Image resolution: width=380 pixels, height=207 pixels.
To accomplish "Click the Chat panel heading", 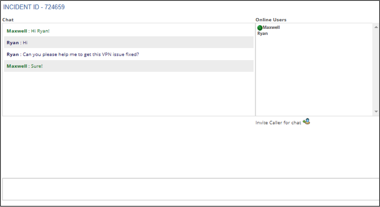I will pos(8,20).
